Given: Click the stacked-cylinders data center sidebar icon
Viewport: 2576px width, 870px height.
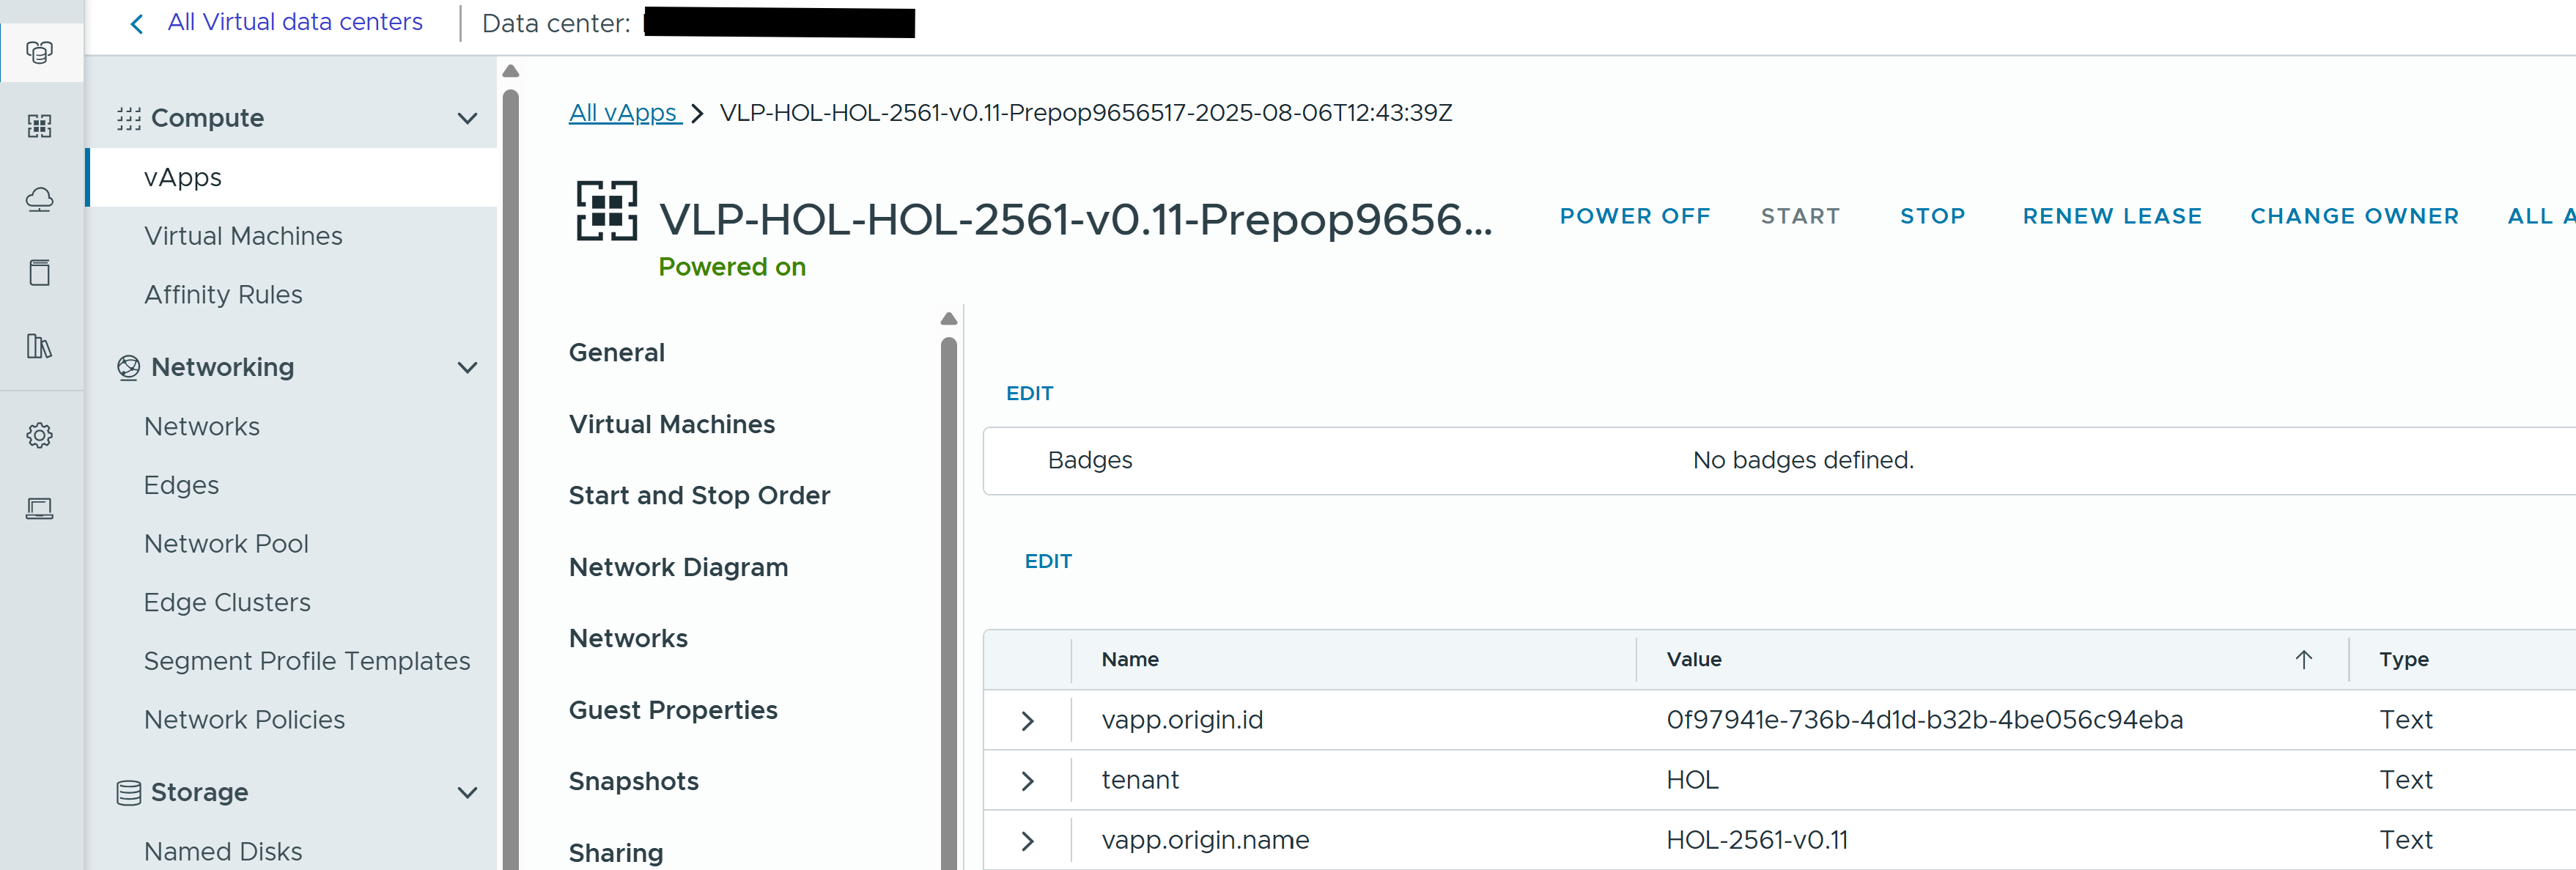Looking at the screenshot, I should [x=40, y=52].
